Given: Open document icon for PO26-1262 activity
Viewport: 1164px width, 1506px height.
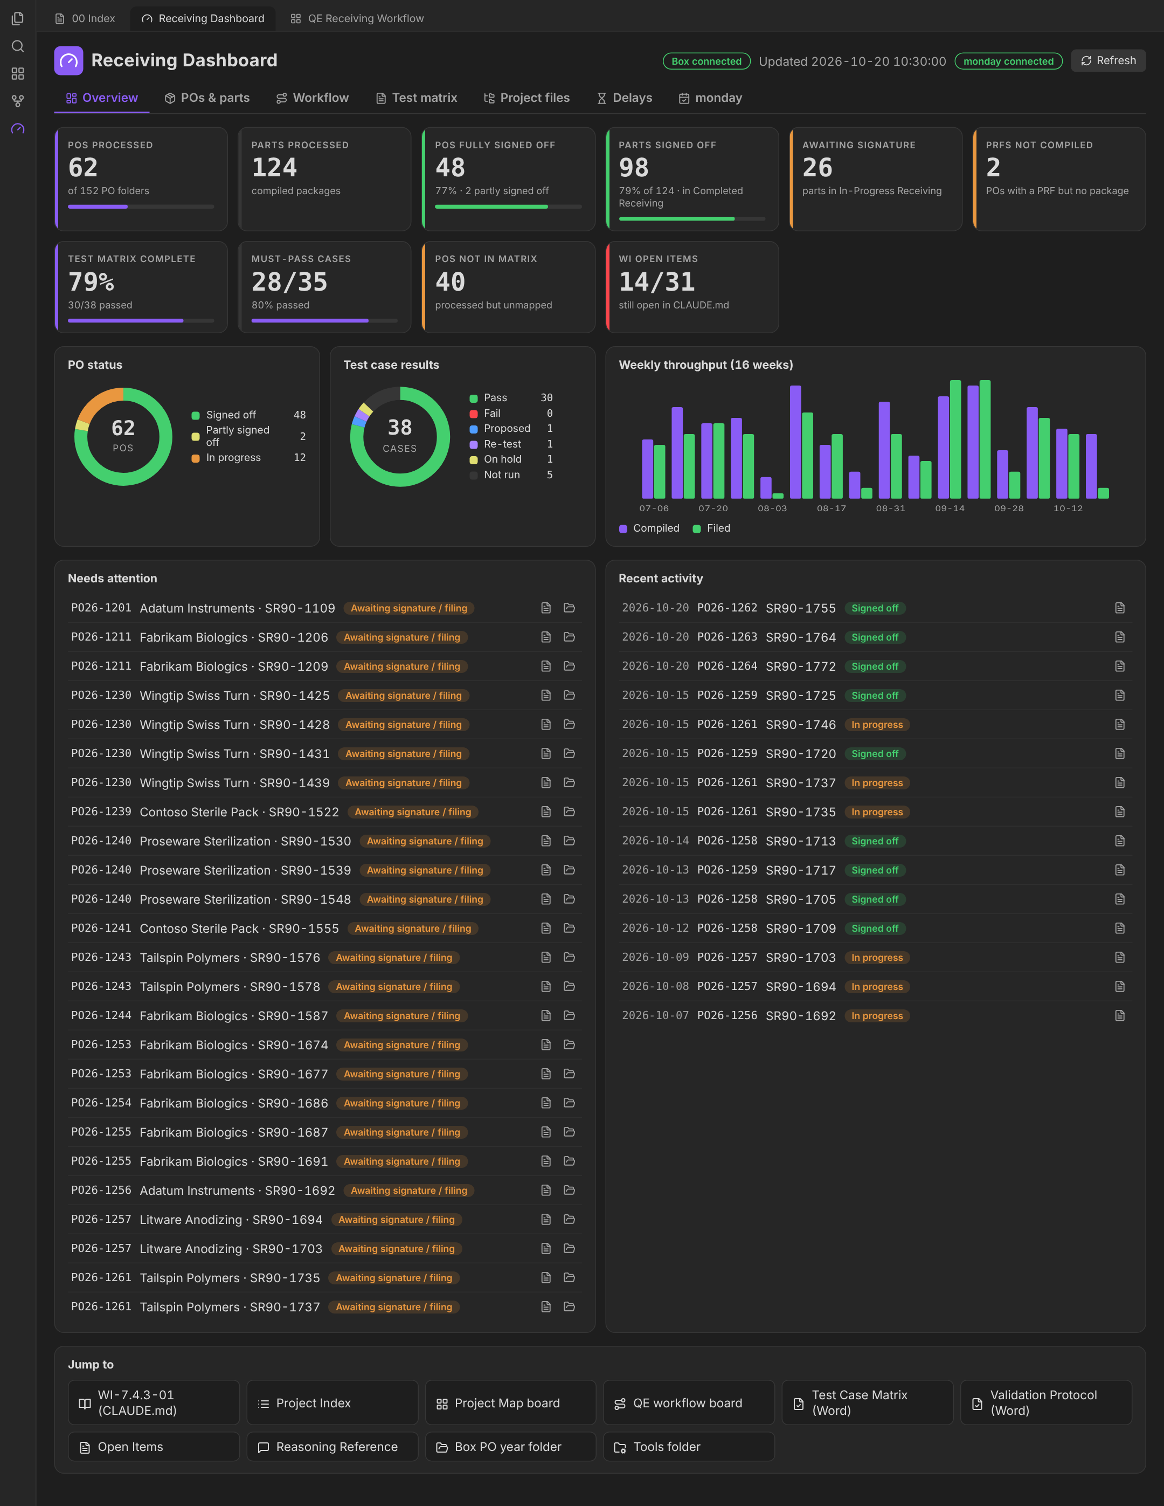Looking at the screenshot, I should point(1120,608).
